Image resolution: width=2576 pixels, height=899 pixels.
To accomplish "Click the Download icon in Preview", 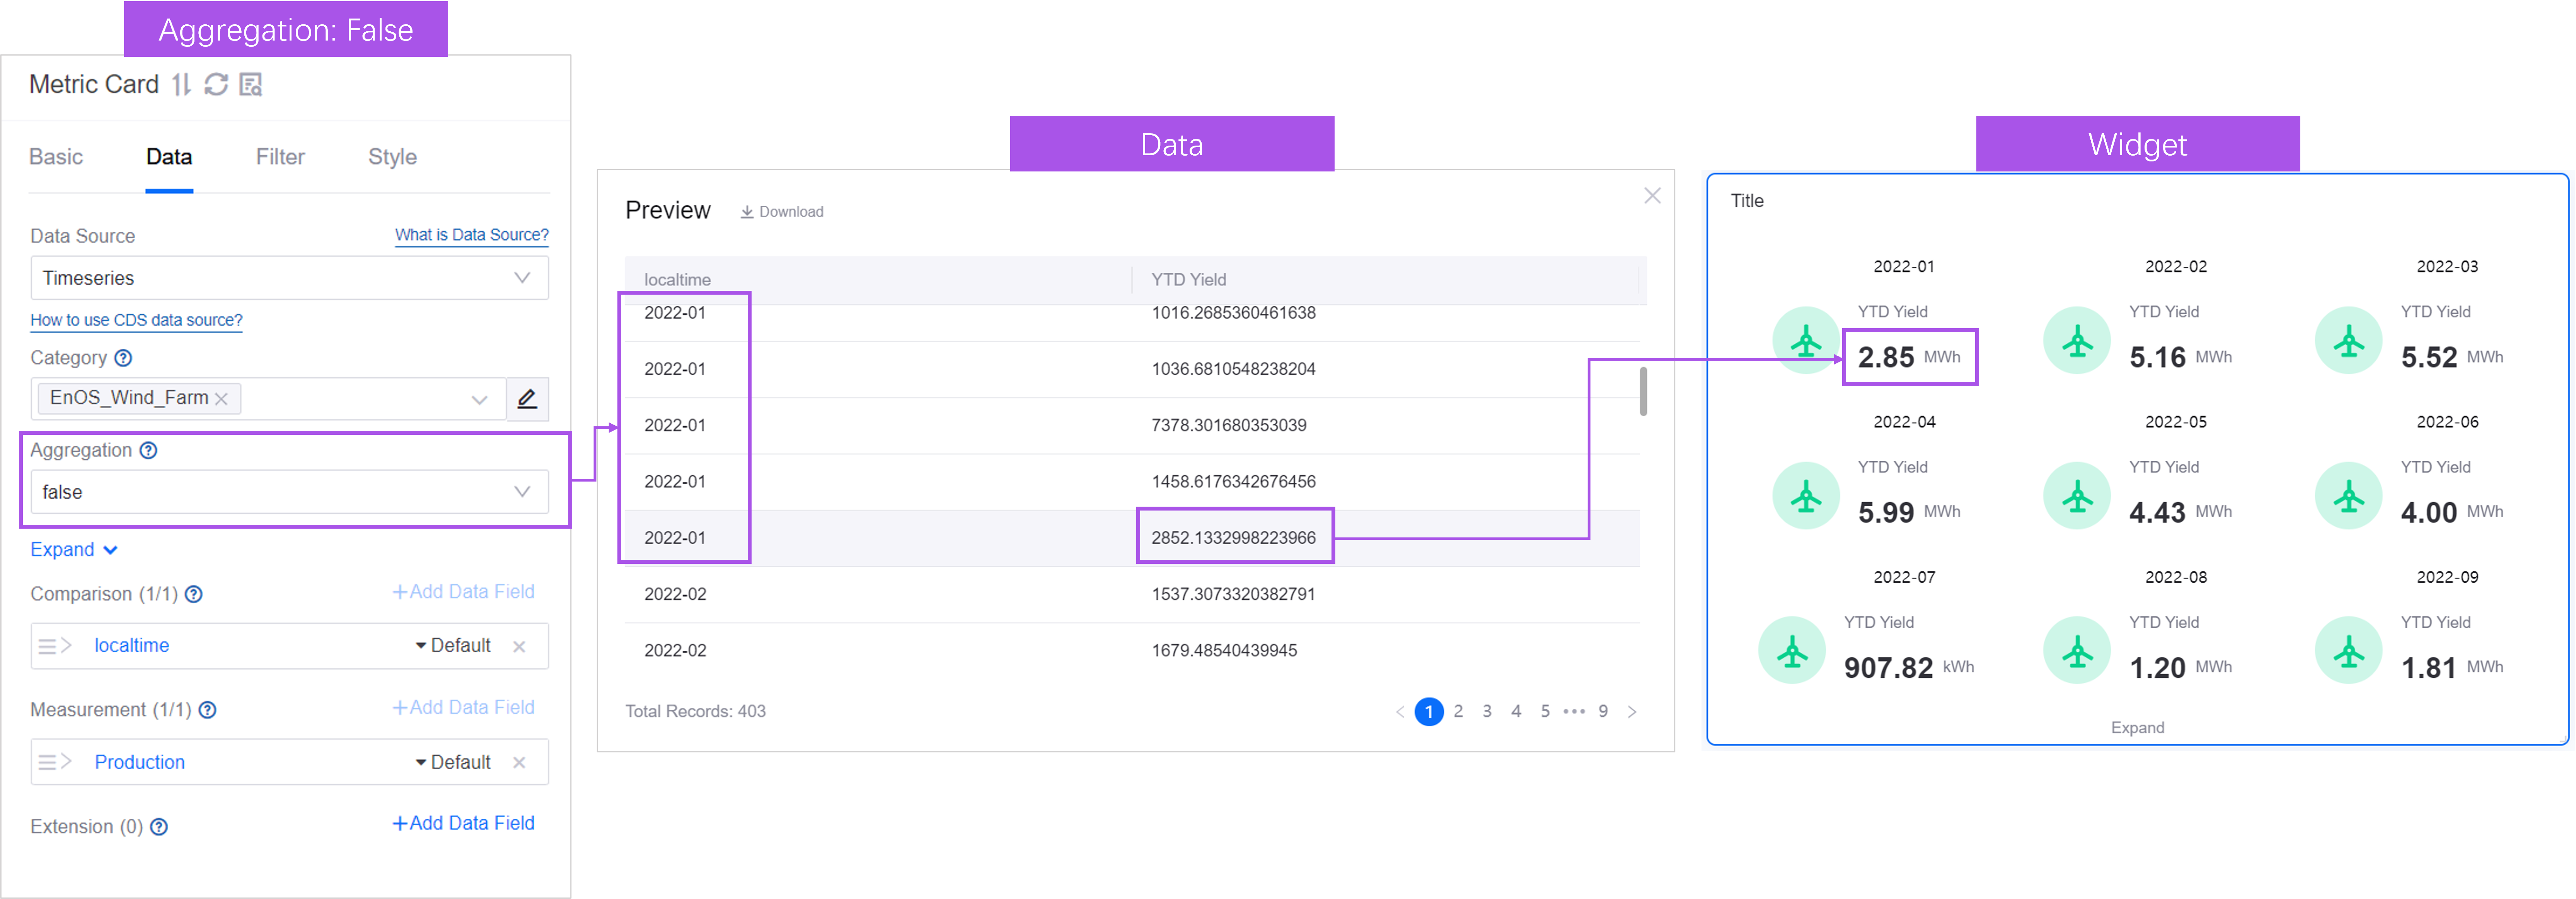I will 747,212.
